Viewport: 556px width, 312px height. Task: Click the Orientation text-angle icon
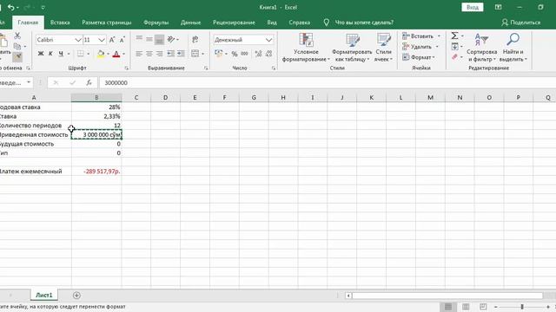pyautogui.click(x=171, y=39)
